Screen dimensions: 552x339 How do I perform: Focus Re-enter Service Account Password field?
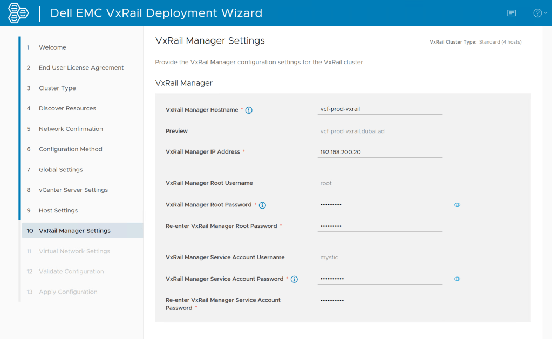(380, 300)
